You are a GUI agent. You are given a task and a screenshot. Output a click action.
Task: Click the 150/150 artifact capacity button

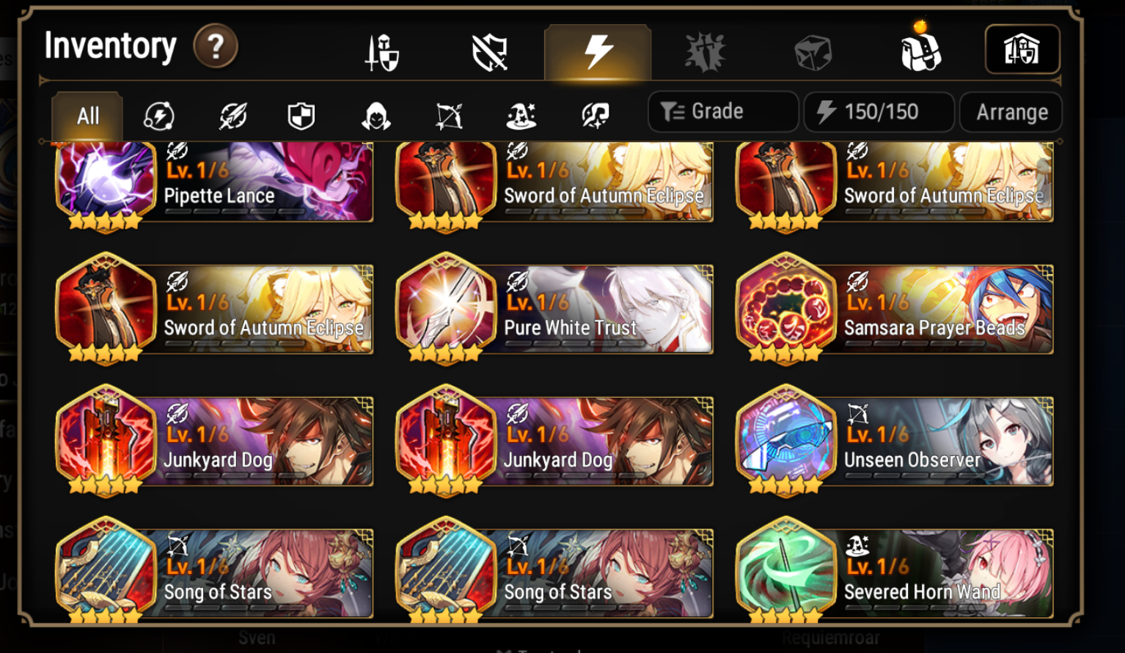tap(879, 111)
